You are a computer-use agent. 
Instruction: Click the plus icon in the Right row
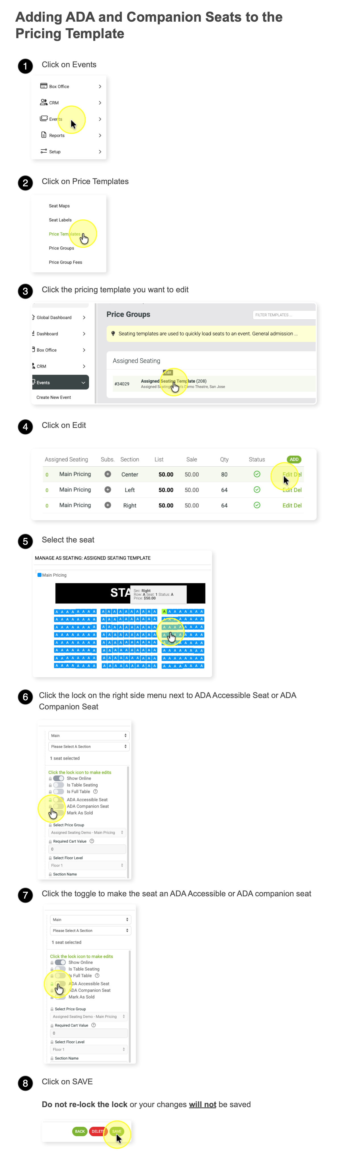(108, 505)
